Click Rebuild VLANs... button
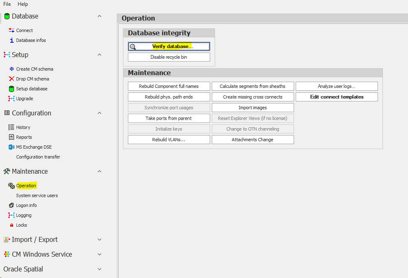The height and width of the screenshot is (278, 408). pos(169,140)
